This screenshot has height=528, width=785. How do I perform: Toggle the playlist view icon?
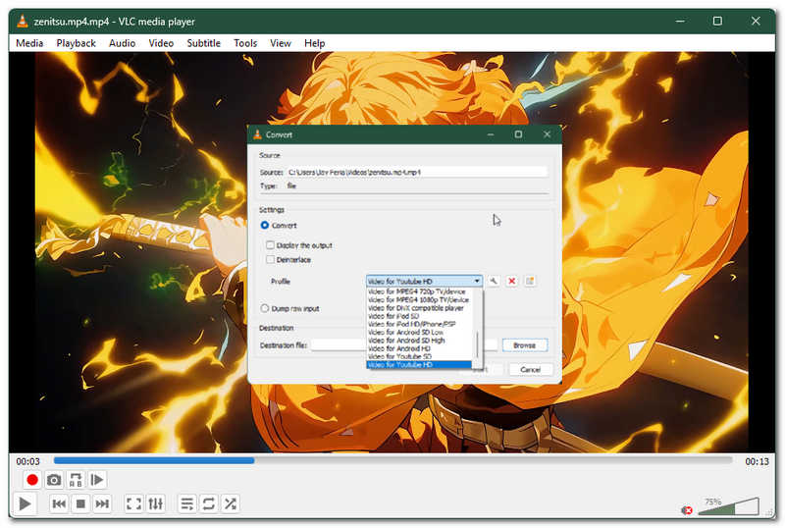coord(187,503)
